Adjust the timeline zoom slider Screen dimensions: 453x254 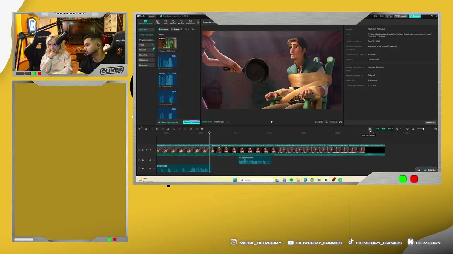pos(424,129)
